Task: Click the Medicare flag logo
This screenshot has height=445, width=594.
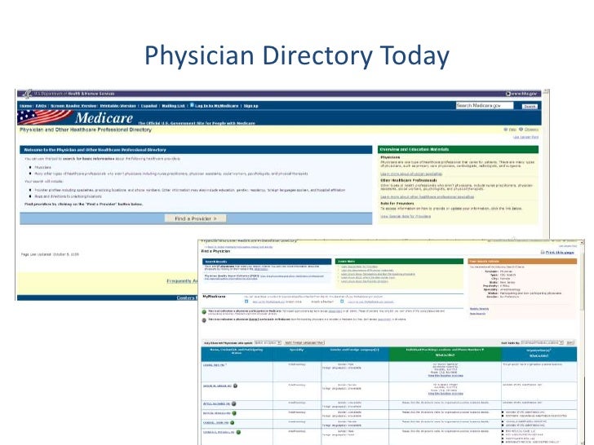Action: [x=45, y=117]
